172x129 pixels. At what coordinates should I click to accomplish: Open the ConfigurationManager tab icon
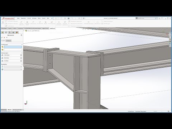click(10, 33)
